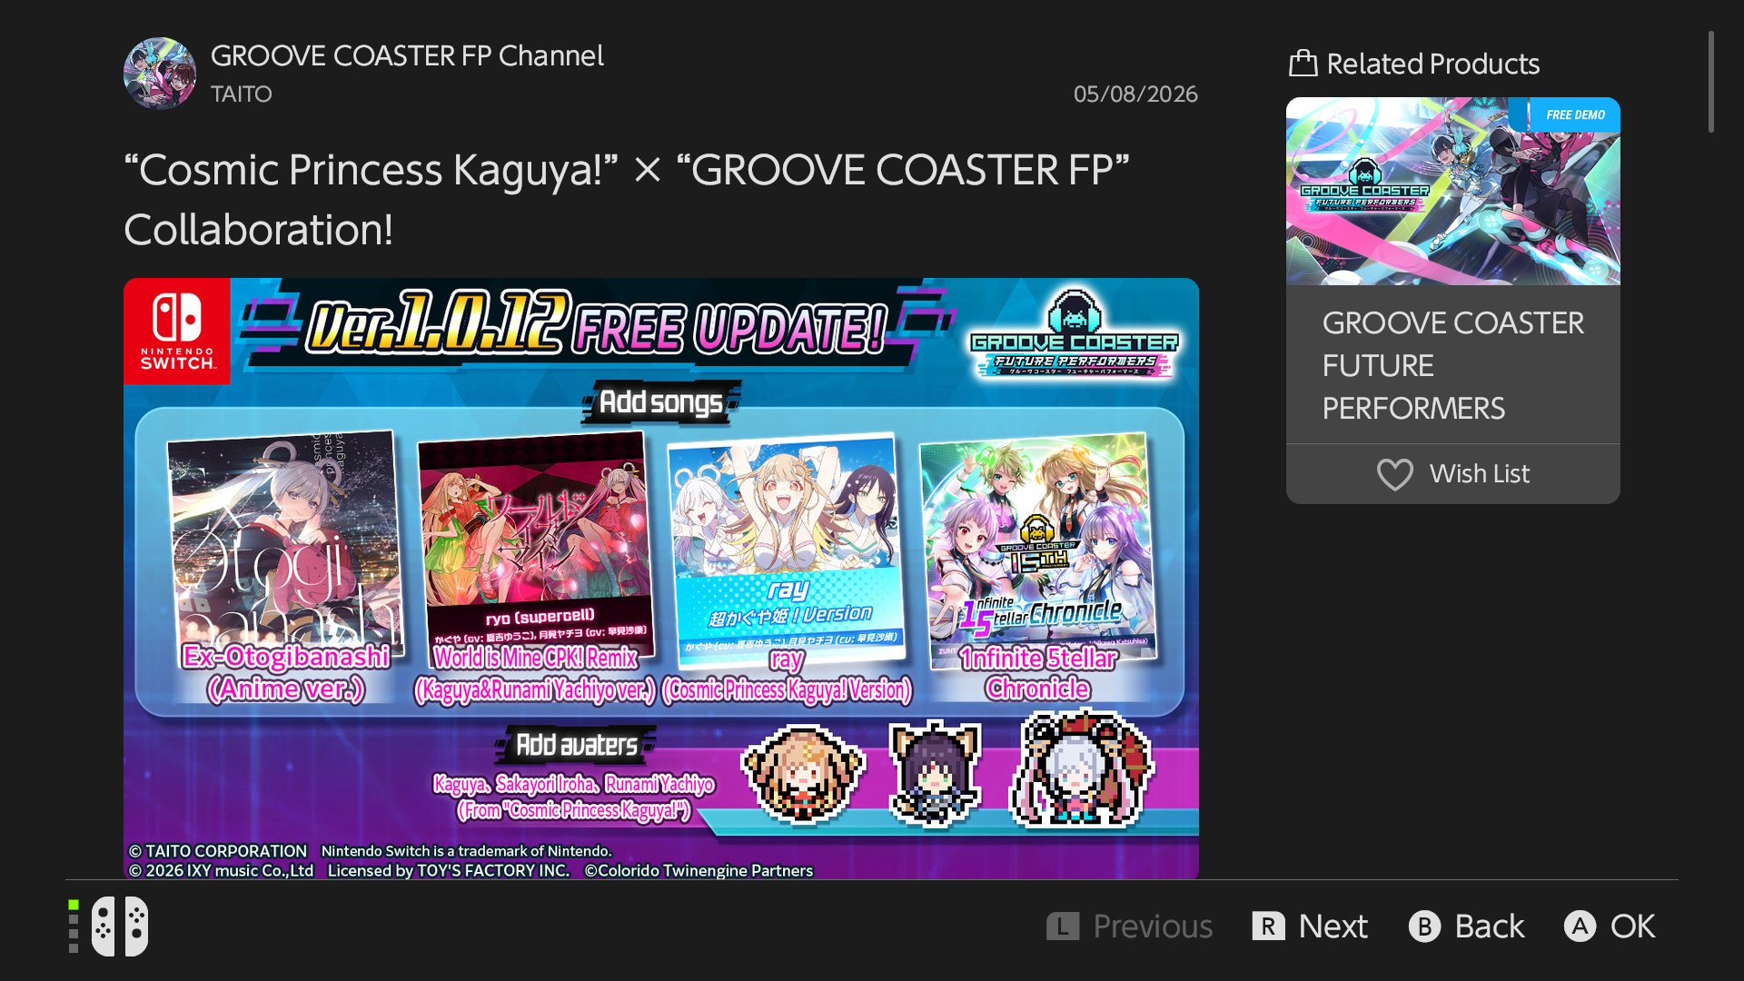Select the dark-haired Sakayori Iroha pixel avatar
1744x981 pixels.
coord(935,774)
